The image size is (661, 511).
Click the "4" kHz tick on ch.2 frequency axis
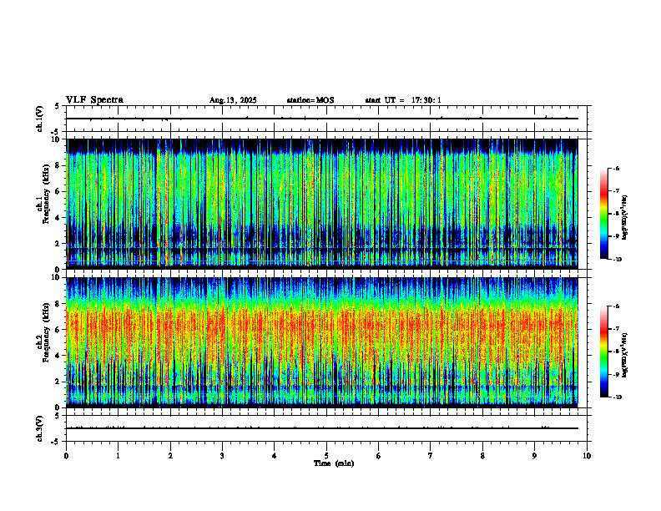pos(58,357)
